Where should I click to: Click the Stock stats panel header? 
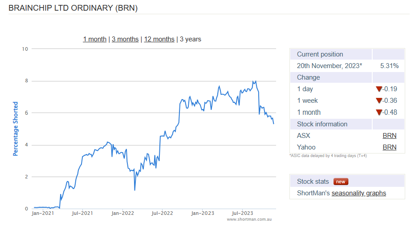tap(313, 182)
